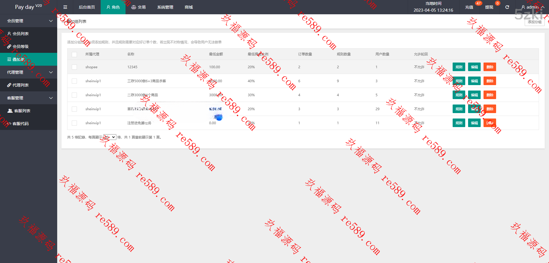This screenshot has height=263, width=549.
Task: Open 客服列表 in the sidebar
Action: click(22, 111)
